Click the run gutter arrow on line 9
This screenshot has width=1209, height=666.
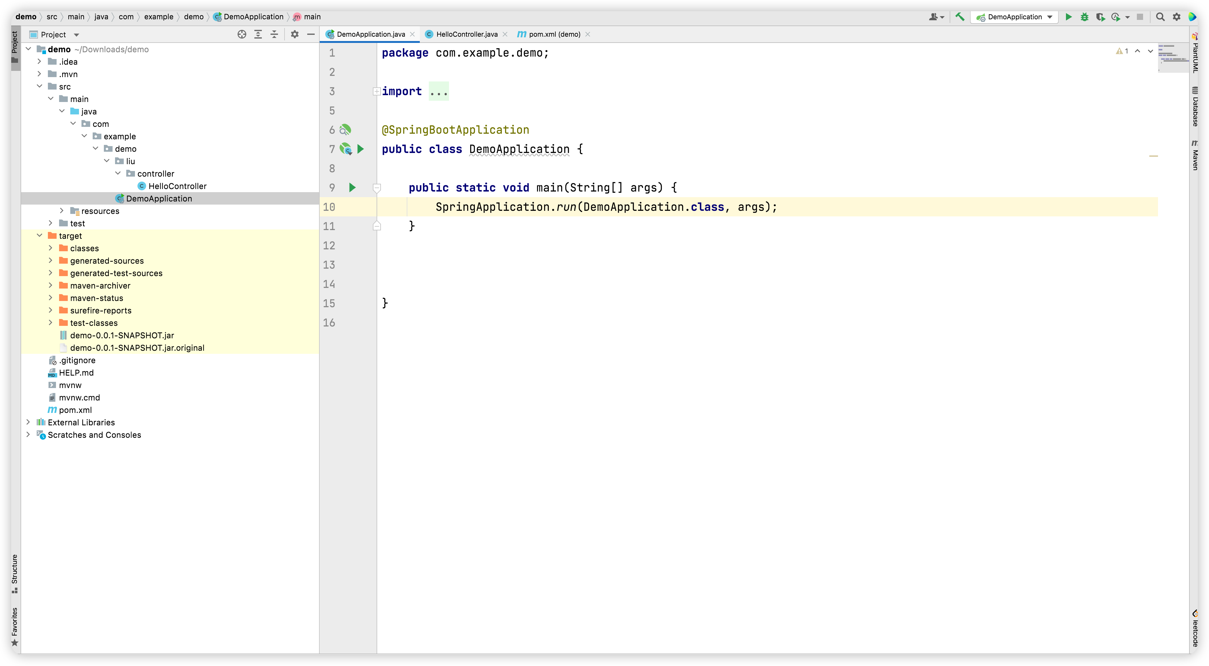pyautogui.click(x=352, y=188)
